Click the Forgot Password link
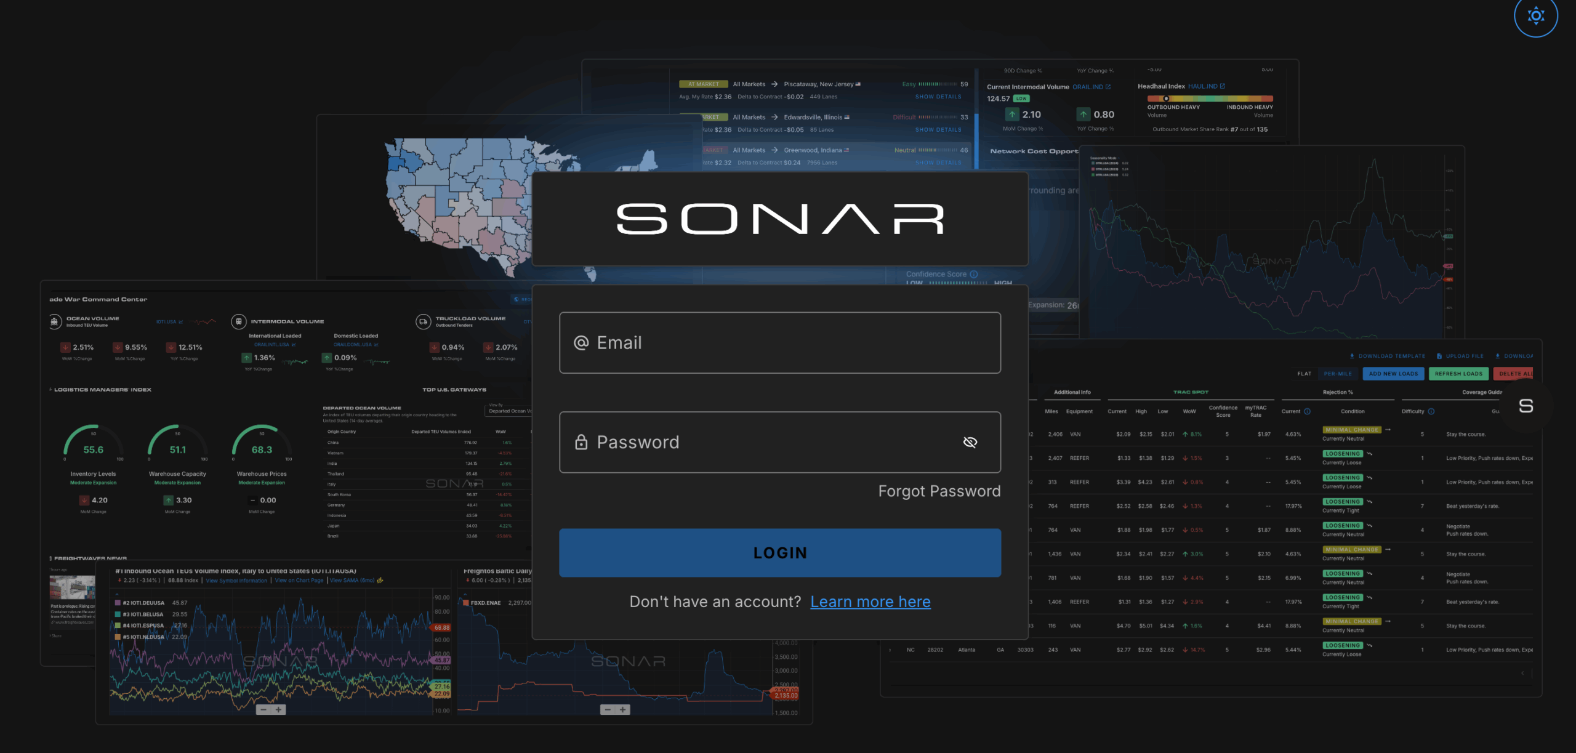1576x753 pixels. [939, 491]
